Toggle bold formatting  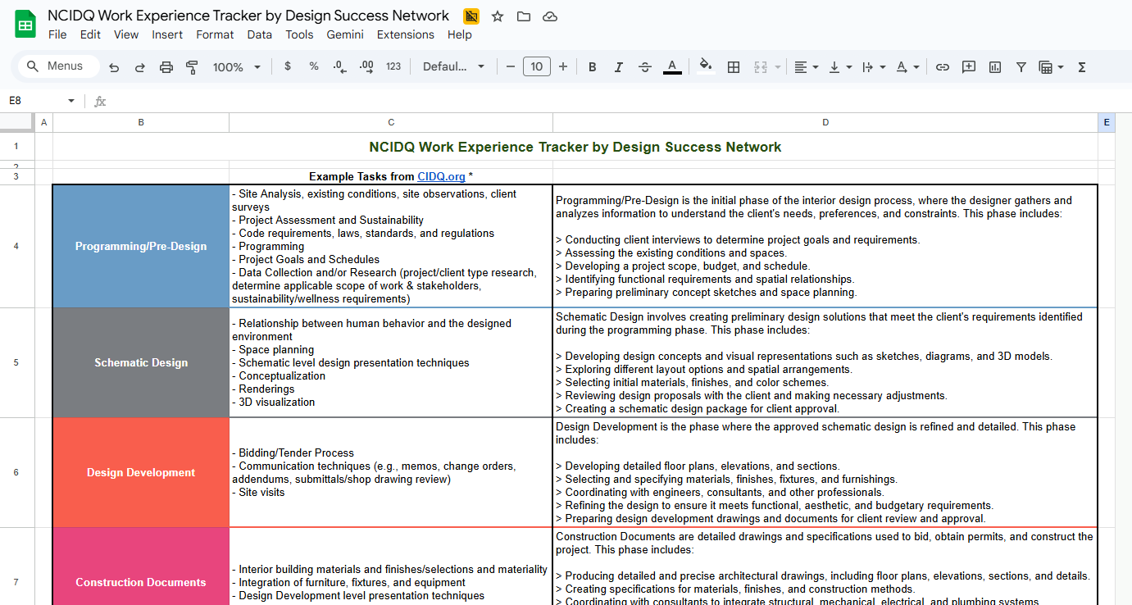click(593, 67)
